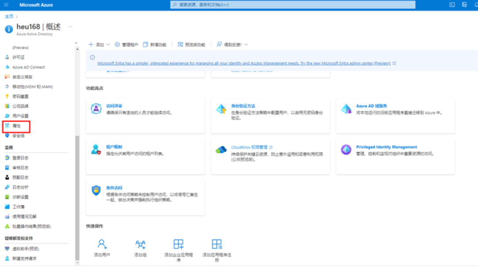Open Azure AD Connect from the sidebar

[x=29, y=66]
